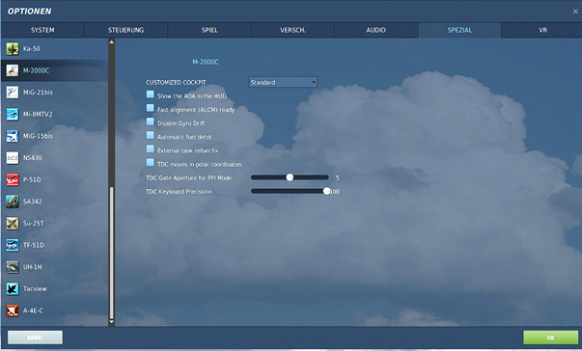Cancel with the ABBR. button
The image size is (582, 351).
point(36,337)
